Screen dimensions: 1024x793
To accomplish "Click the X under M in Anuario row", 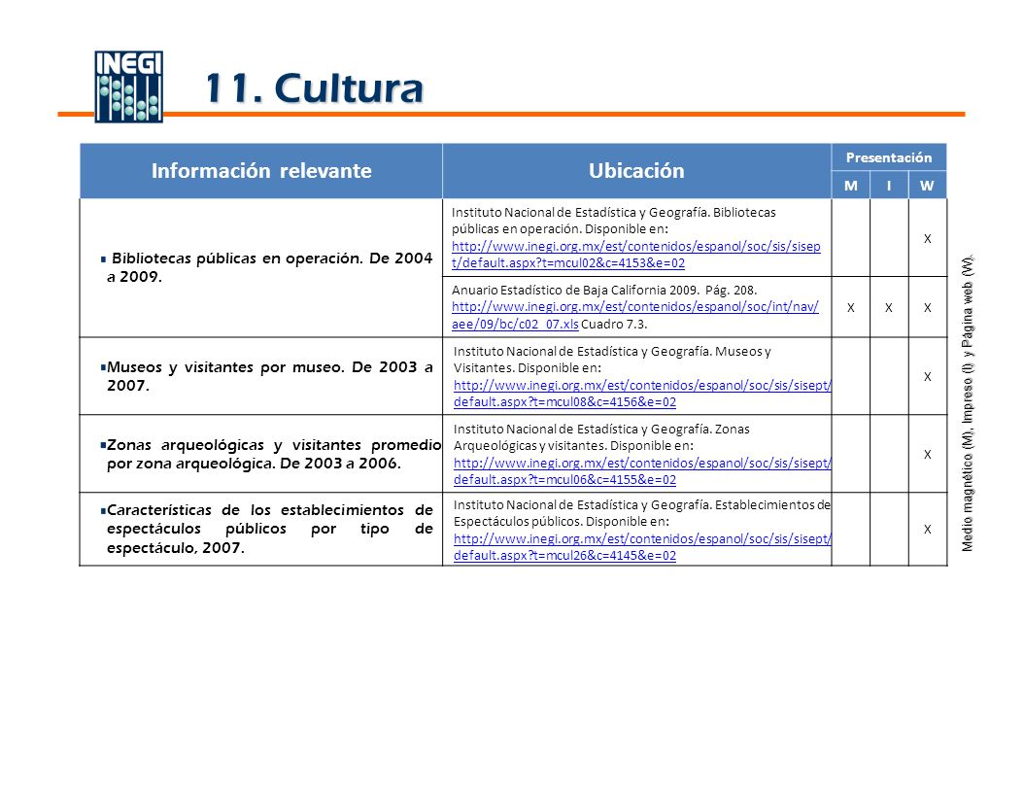I will pos(851,308).
